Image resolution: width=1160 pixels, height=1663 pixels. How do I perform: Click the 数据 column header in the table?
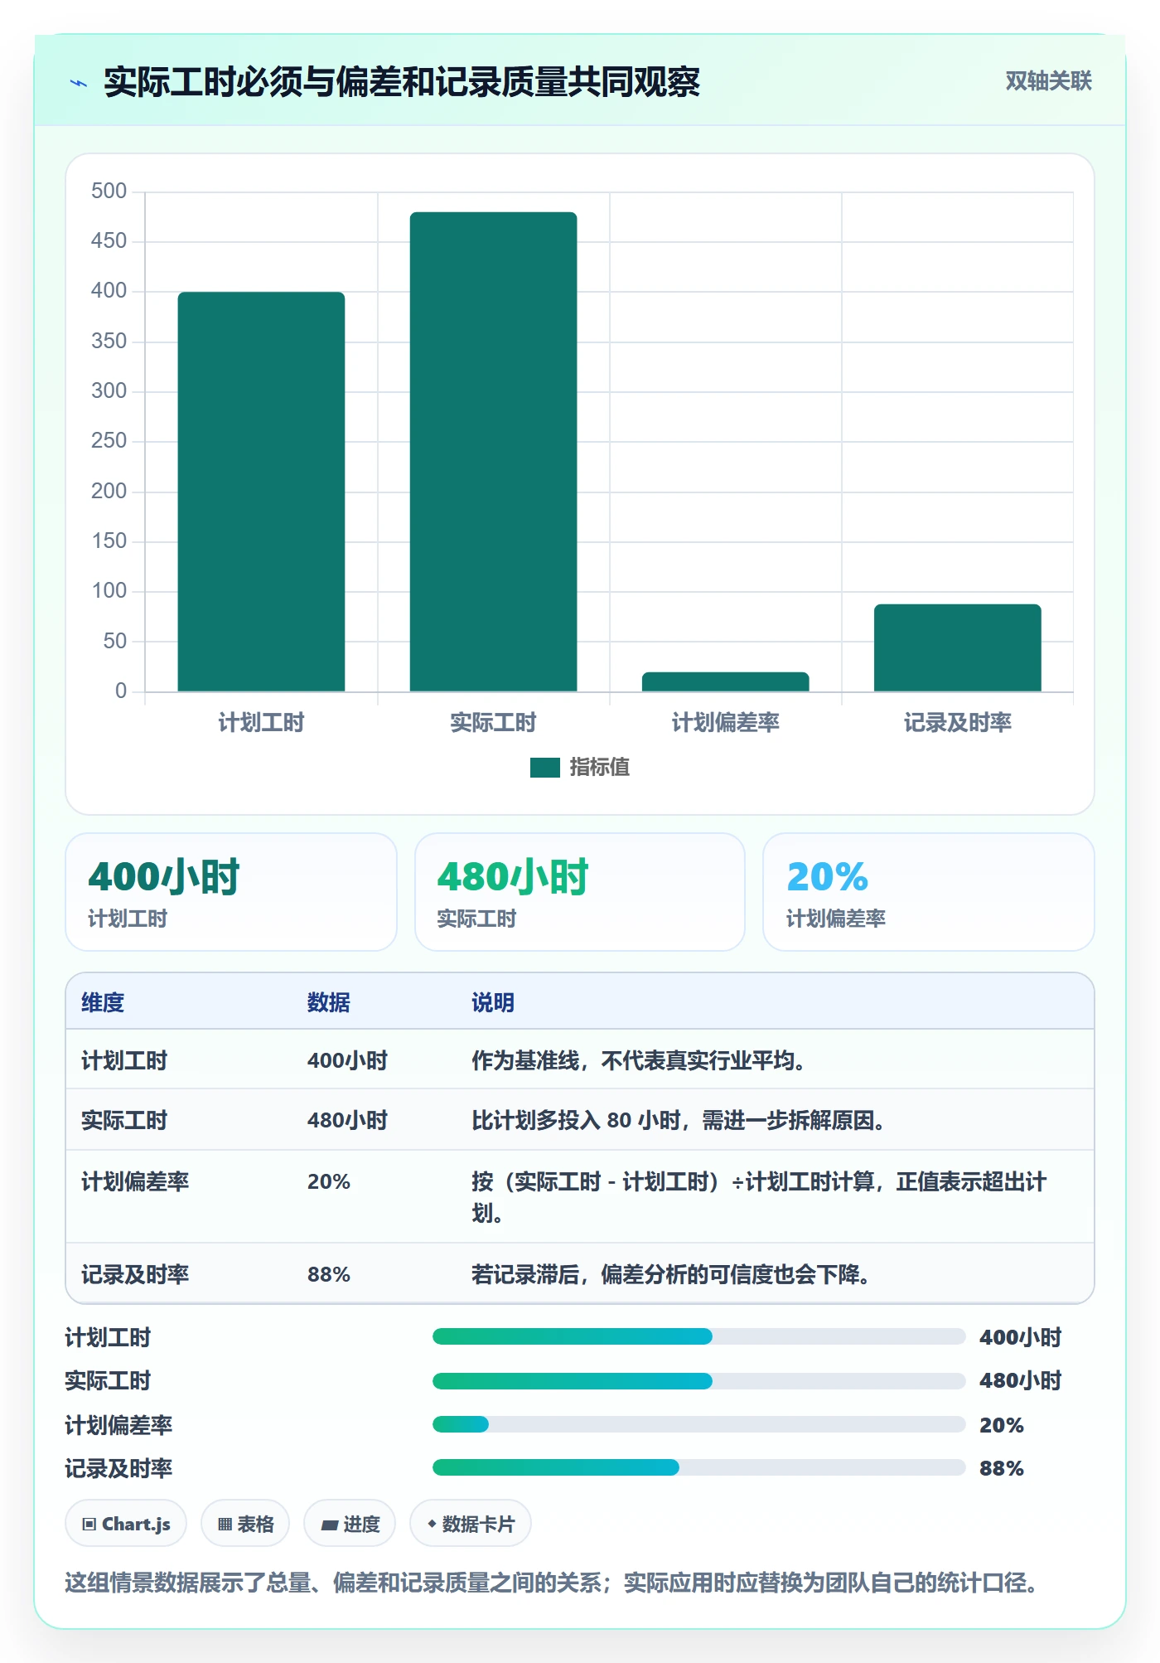tap(329, 1002)
